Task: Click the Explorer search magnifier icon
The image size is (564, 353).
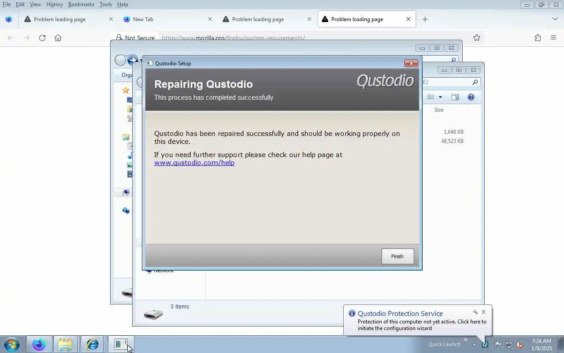Action: [475, 82]
